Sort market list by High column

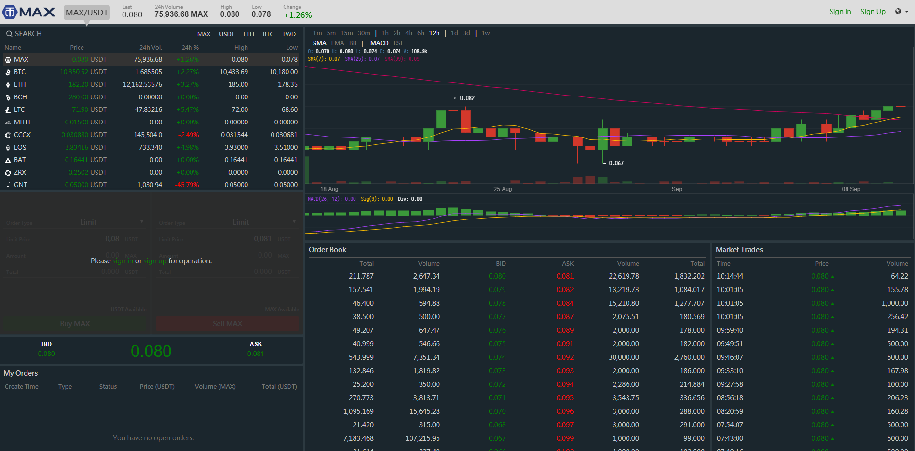point(241,48)
